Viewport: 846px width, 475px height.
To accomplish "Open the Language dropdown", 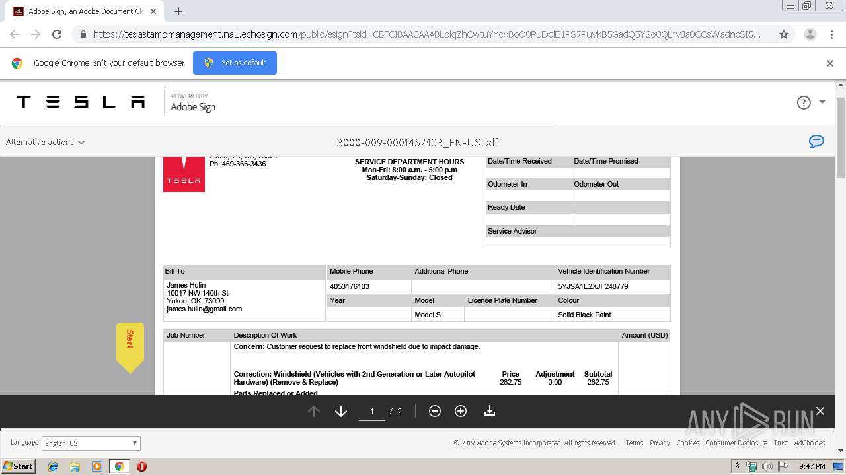I will tap(91, 443).
